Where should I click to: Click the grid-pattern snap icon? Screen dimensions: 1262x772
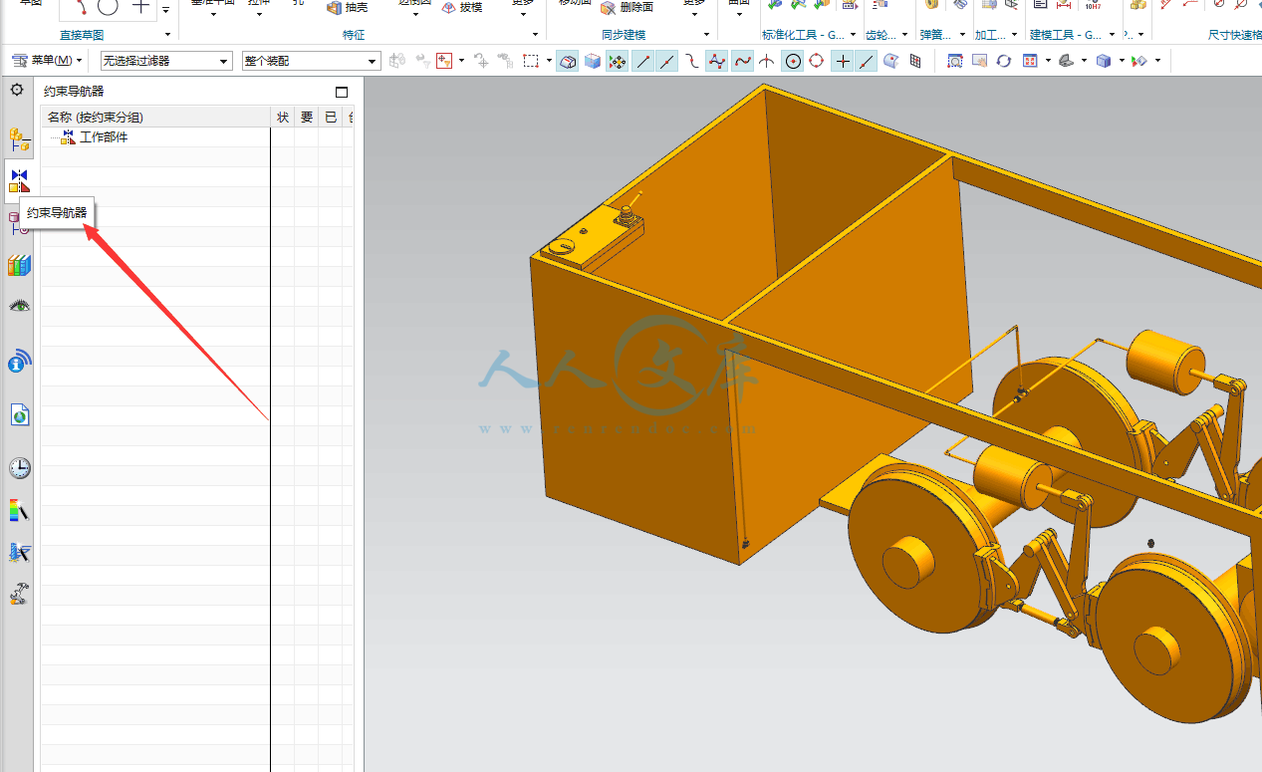[x=915, y=61]
